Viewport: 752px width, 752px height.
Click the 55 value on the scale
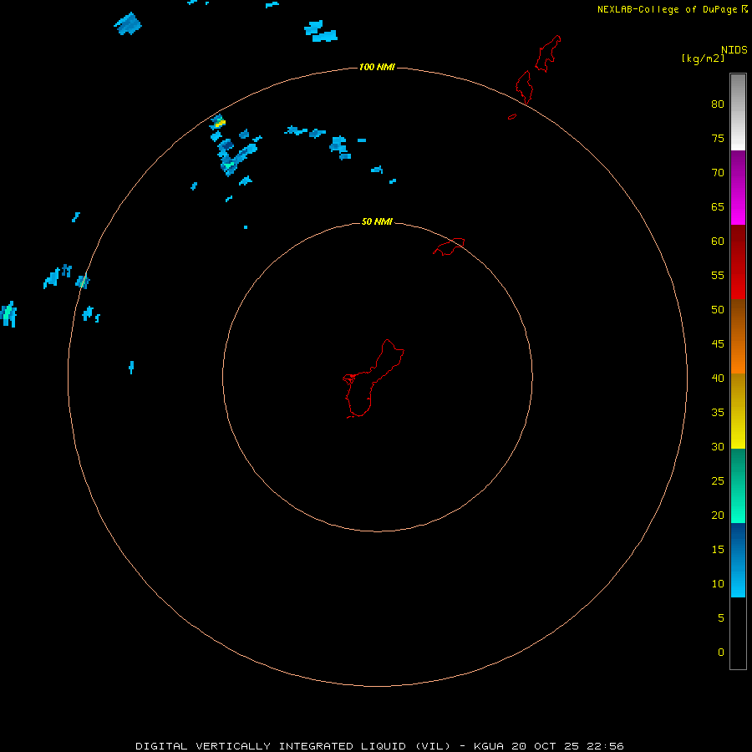click(x=718, y=275)
